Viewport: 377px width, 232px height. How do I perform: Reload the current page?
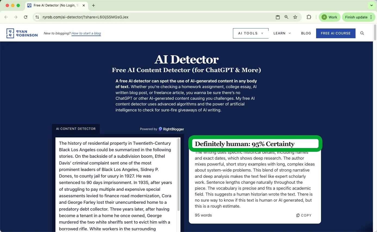click(x=25, y=17)
